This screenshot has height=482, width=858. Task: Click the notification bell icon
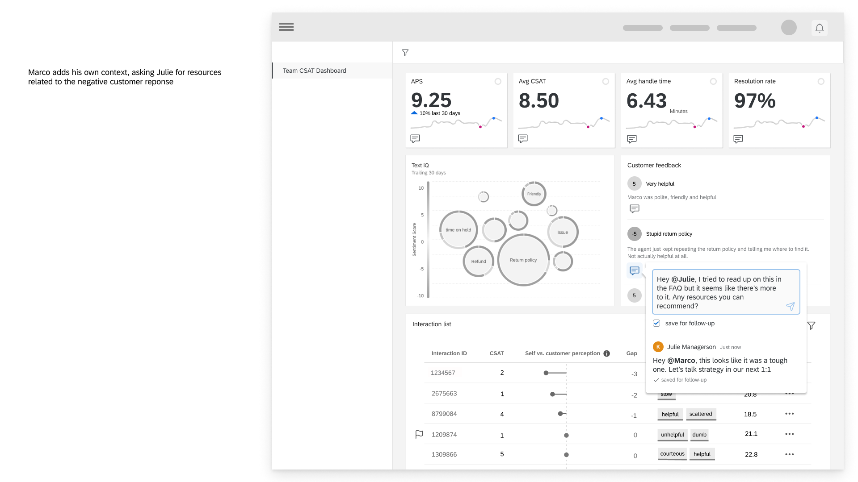tap(819, 28)
